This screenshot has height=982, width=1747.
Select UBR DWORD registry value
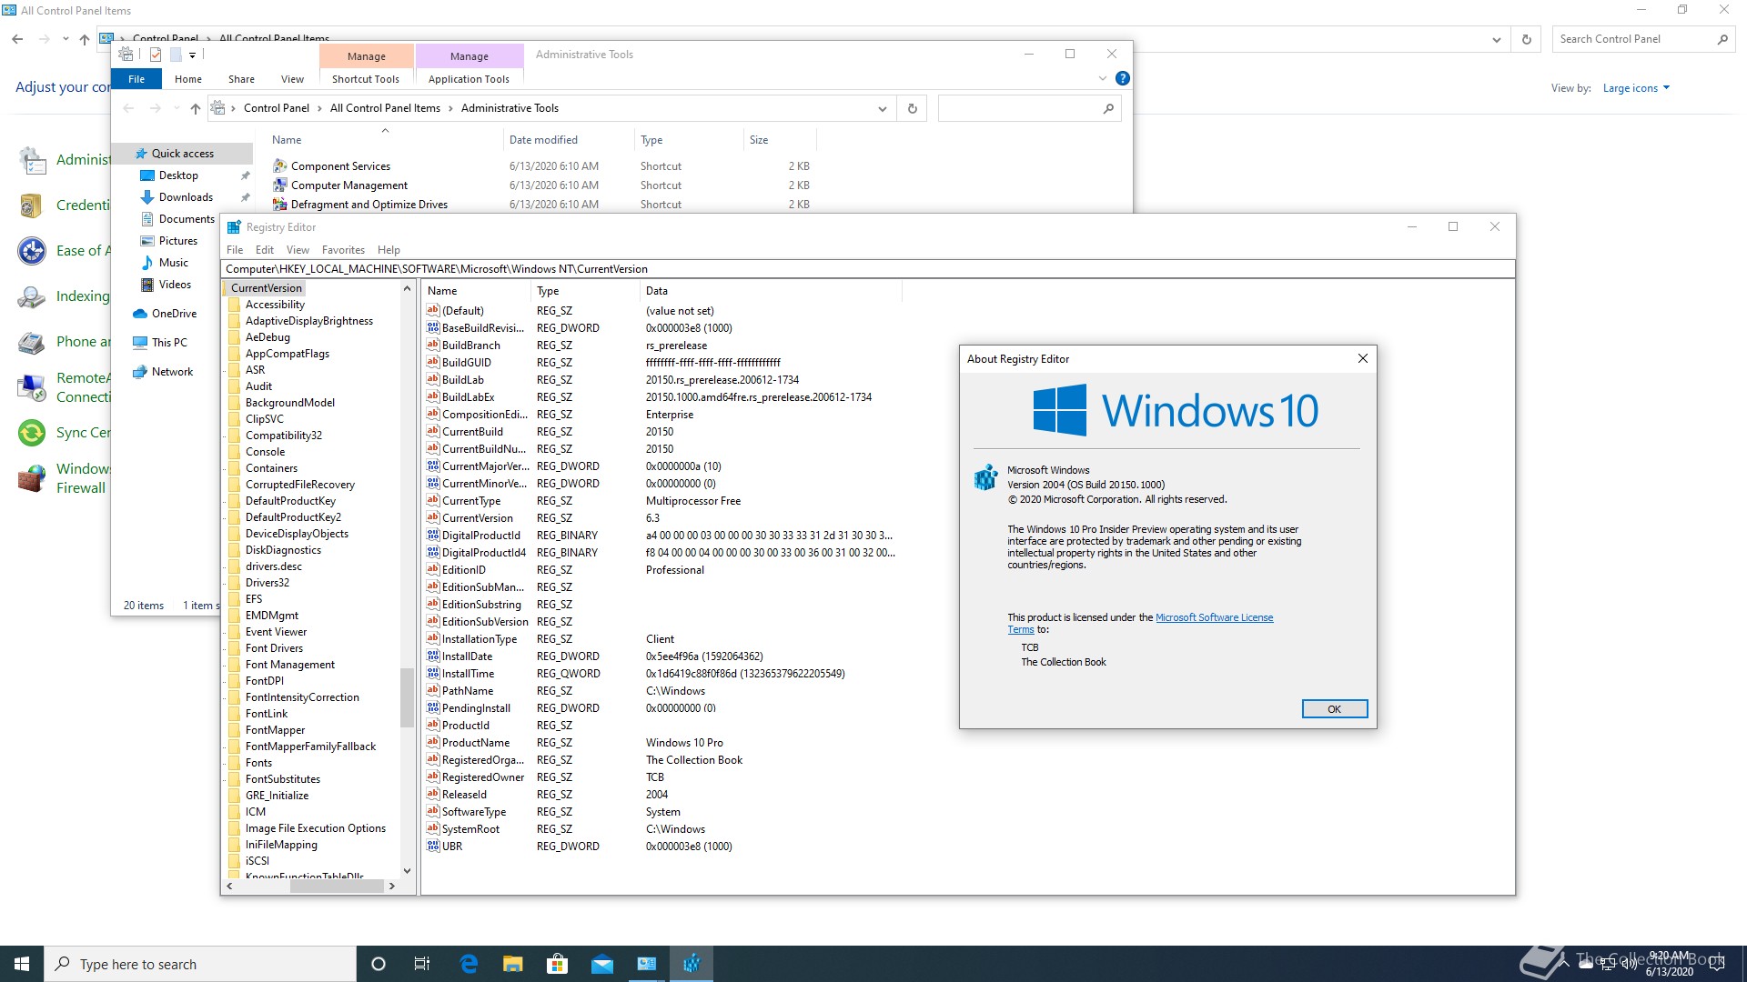[452, 847]
